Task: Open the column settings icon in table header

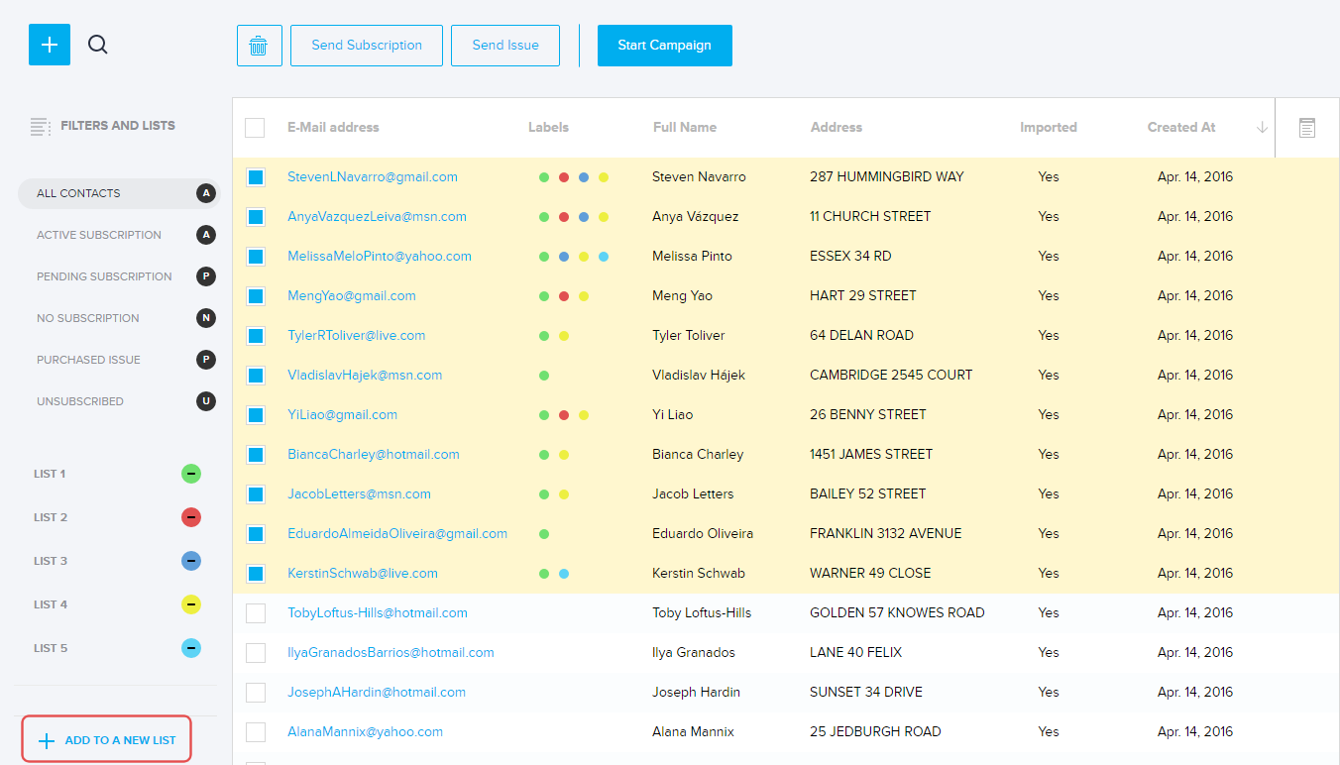Action: tap(1306, 128)
